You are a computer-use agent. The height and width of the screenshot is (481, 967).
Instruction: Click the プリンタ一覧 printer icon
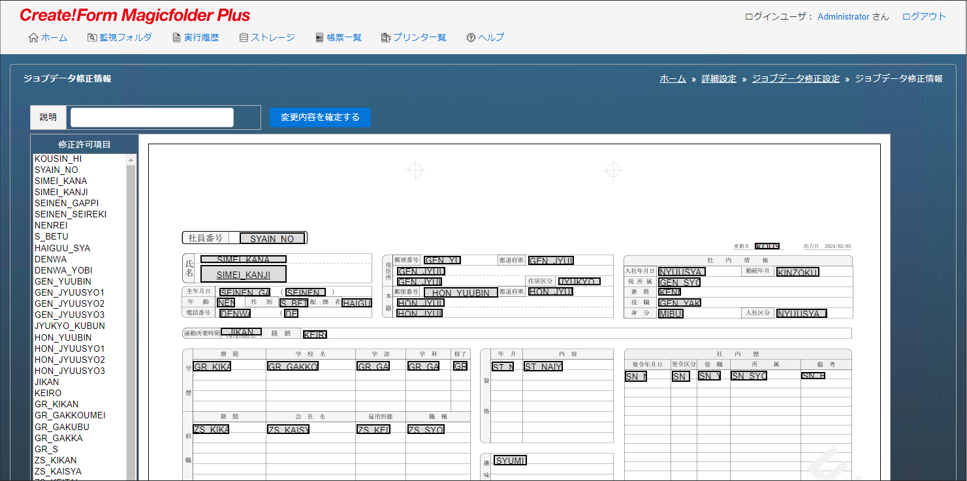click(x=386, y=38)
